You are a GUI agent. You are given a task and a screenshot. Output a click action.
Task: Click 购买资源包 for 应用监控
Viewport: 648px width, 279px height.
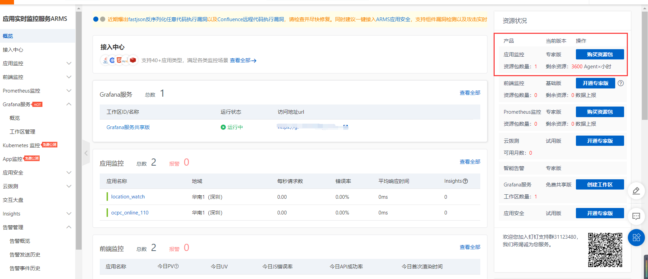[x=600, y=54]
